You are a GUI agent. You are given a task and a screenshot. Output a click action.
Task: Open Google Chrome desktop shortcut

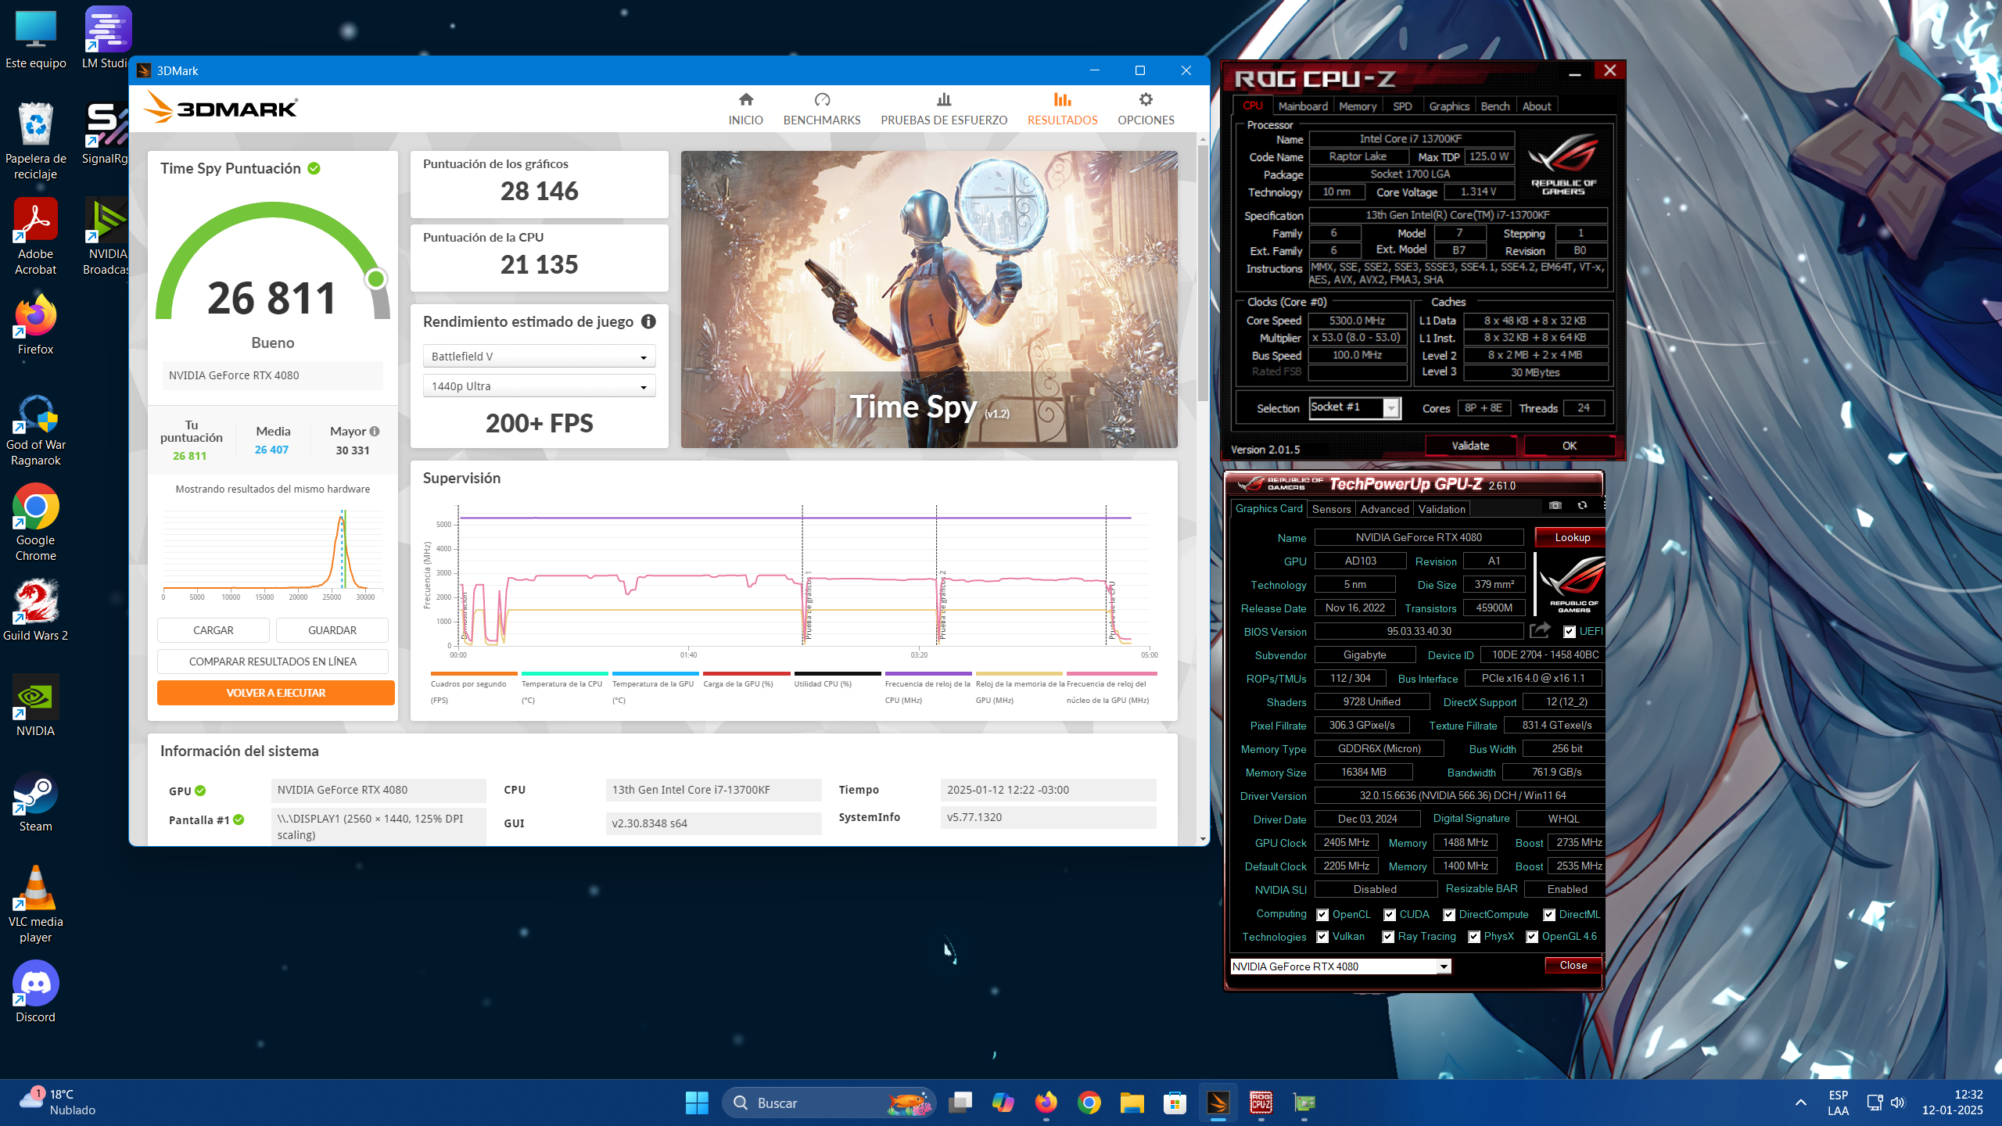tap(36, 522)
